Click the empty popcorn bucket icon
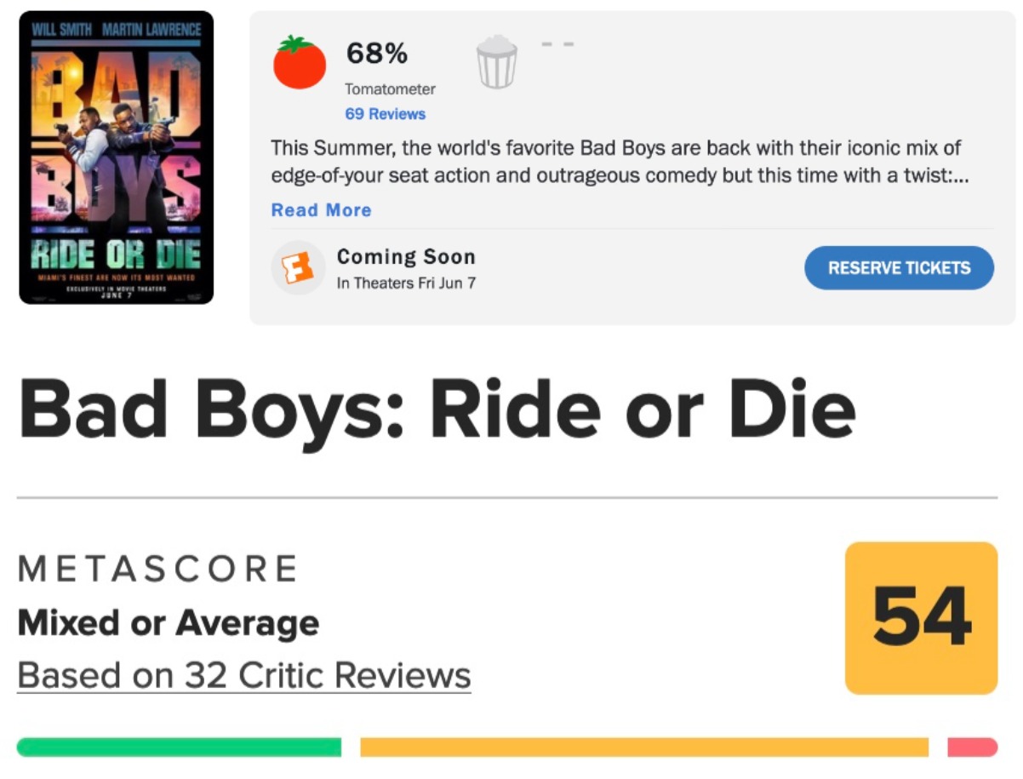Screen dimensions: 1023x779 click(496, 62)
